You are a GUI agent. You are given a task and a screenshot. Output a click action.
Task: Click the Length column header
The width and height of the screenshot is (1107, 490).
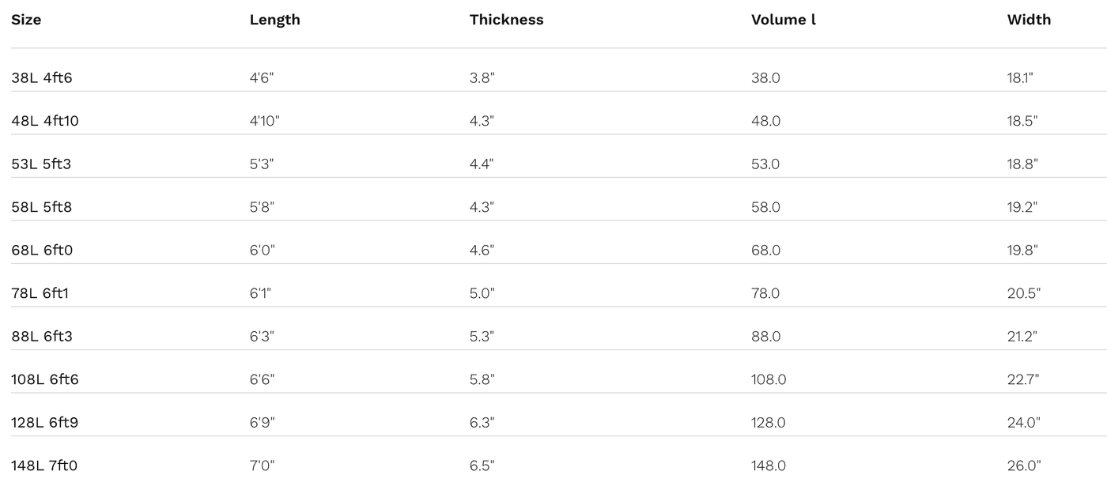click(274, 20)
